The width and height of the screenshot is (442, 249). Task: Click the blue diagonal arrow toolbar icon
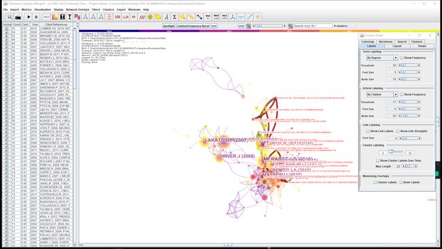pos(250,17)
